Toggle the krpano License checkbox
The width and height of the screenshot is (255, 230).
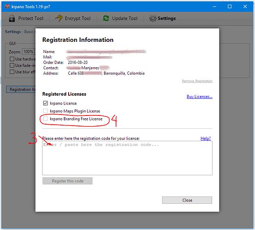pyautogui.click(x=46, y=103)
